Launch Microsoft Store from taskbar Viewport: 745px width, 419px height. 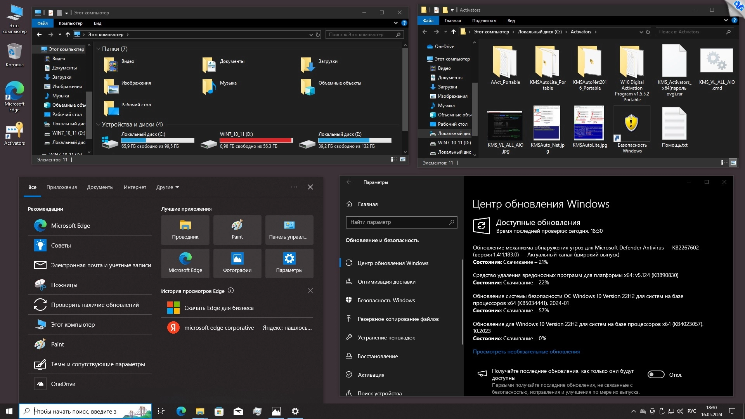coord(219,411)
